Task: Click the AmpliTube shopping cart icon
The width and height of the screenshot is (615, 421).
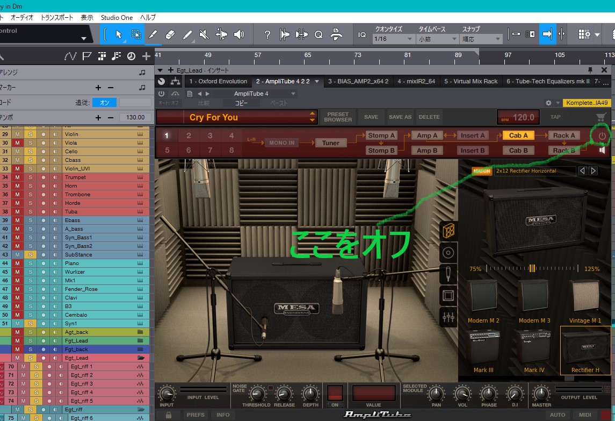Action: 600,117
